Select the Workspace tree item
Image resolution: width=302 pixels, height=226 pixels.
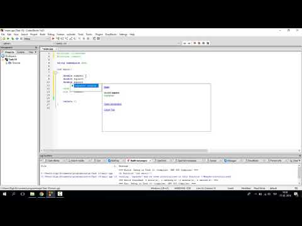point(11,56)
